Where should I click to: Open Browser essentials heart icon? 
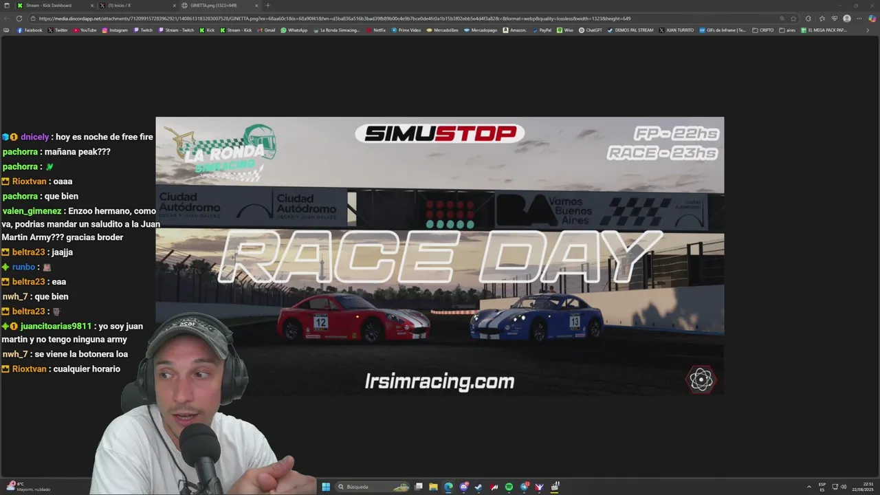click(835, 19)
